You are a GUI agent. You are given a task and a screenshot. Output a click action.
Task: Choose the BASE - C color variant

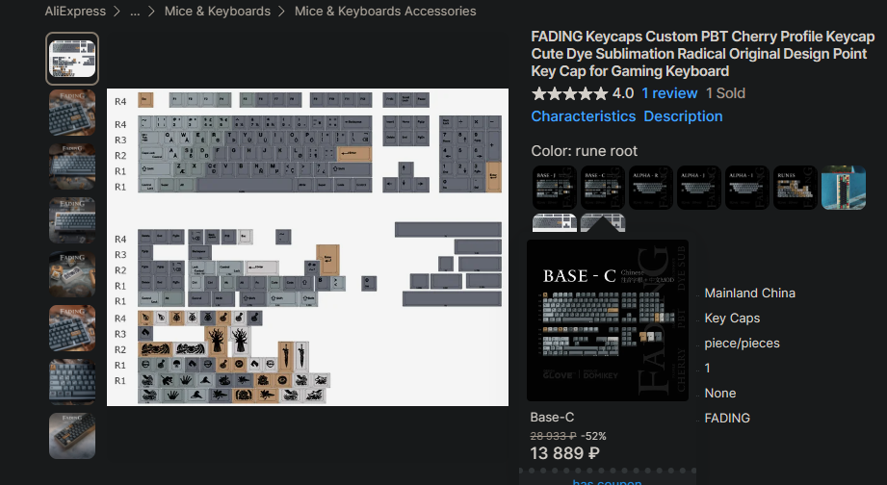point(603,188)
